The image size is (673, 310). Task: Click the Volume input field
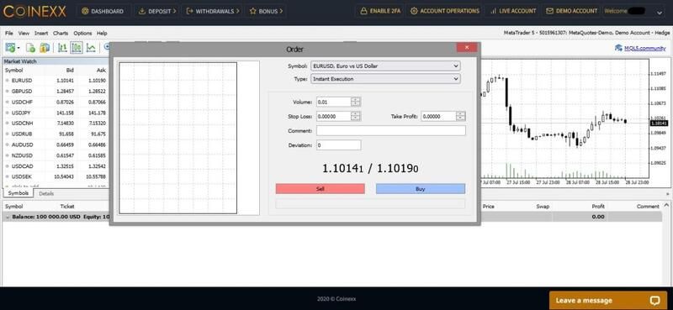point(334,102)
